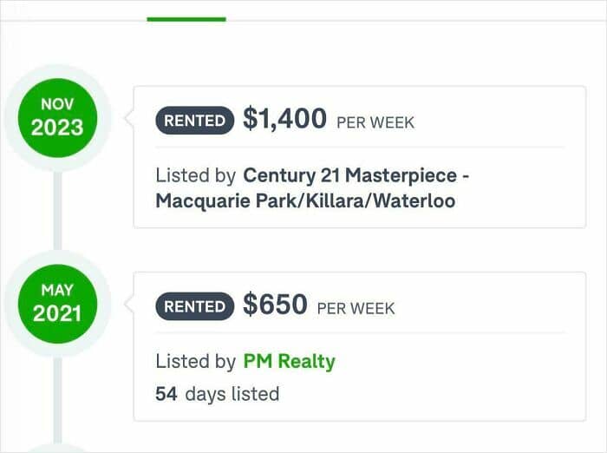
Task: Click the RENTED badge beside $650
Action: coord(195,306)
